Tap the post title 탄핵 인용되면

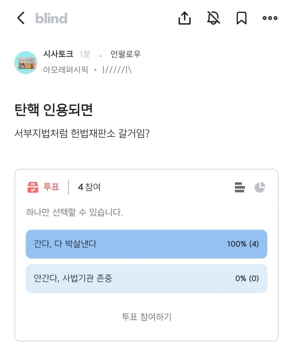54,110
